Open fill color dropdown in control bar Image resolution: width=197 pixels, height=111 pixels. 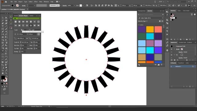tap(14, 6)
